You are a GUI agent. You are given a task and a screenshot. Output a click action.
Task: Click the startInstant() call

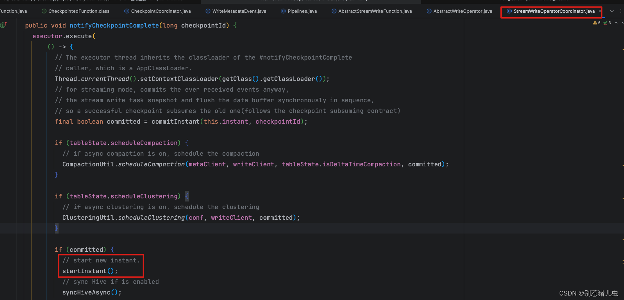(90, 271)
